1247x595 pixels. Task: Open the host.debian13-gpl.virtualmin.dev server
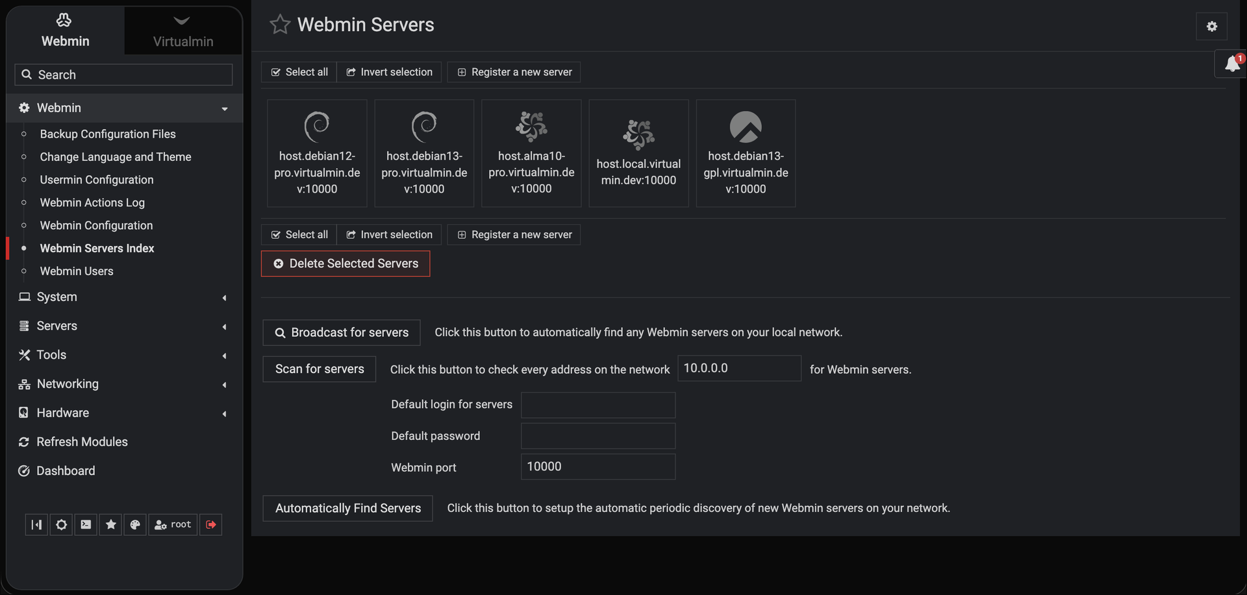[x=746, y=153]
